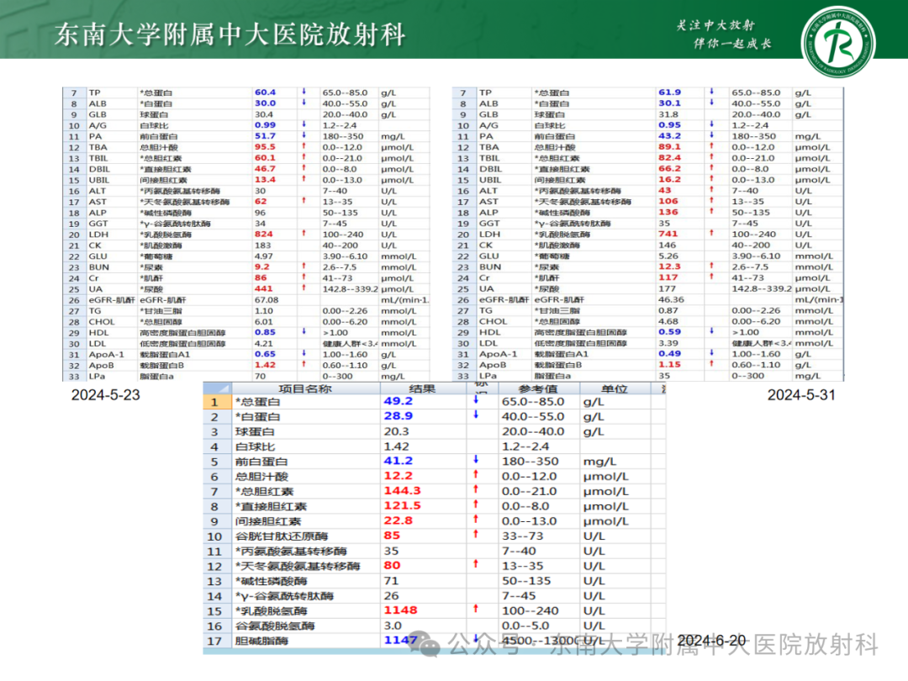The width and height of the screenshot is (908, 681).
Task: Click eGFR value 46.36 in the 5-31 table
Action: (x=671, y=299)
